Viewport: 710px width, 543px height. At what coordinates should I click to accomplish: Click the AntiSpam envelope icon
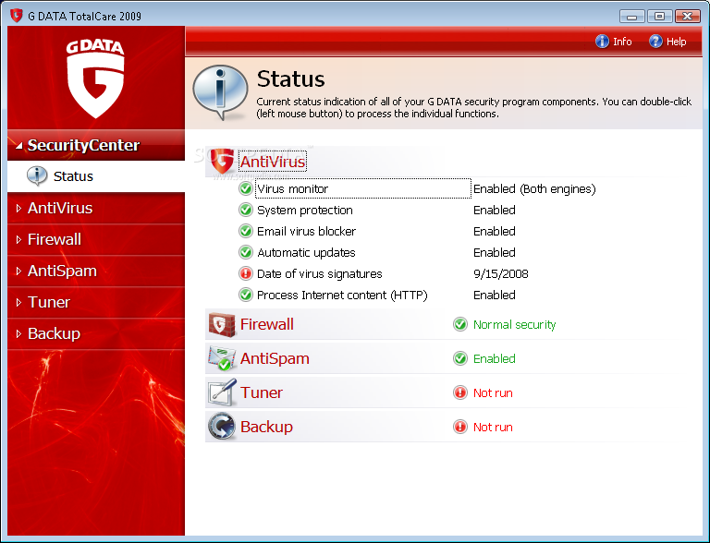pos(222,358)
